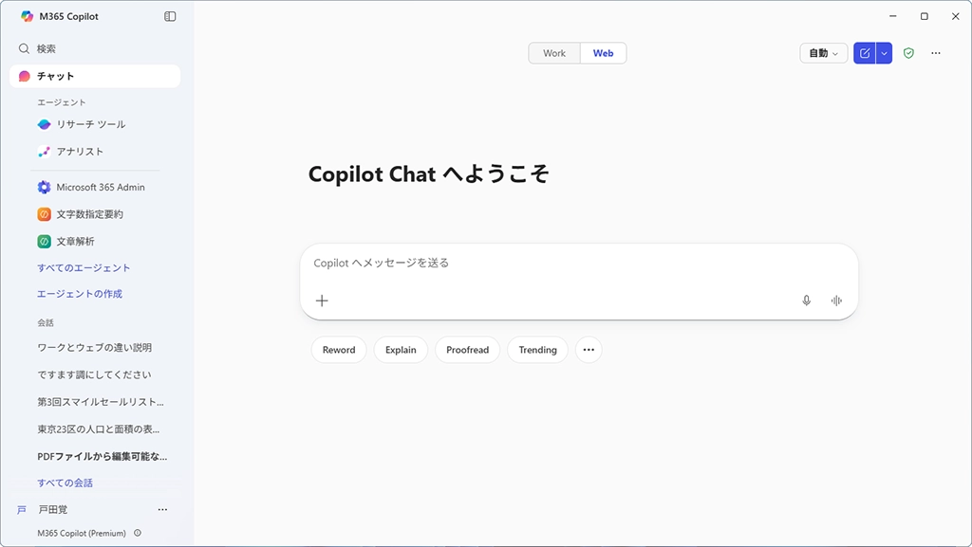Open the top-right more options menu
This screenshot has width=972, height=547.
tap(936, 53)
